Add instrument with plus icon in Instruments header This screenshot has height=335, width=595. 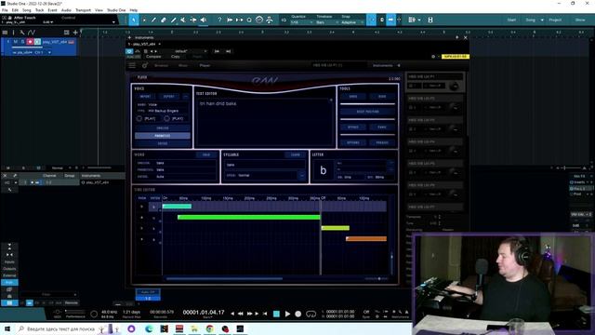click(130, 37)
